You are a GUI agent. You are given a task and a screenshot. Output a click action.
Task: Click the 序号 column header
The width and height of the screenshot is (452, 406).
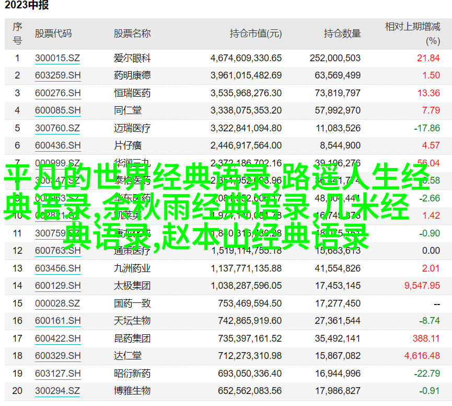[17, 33]
